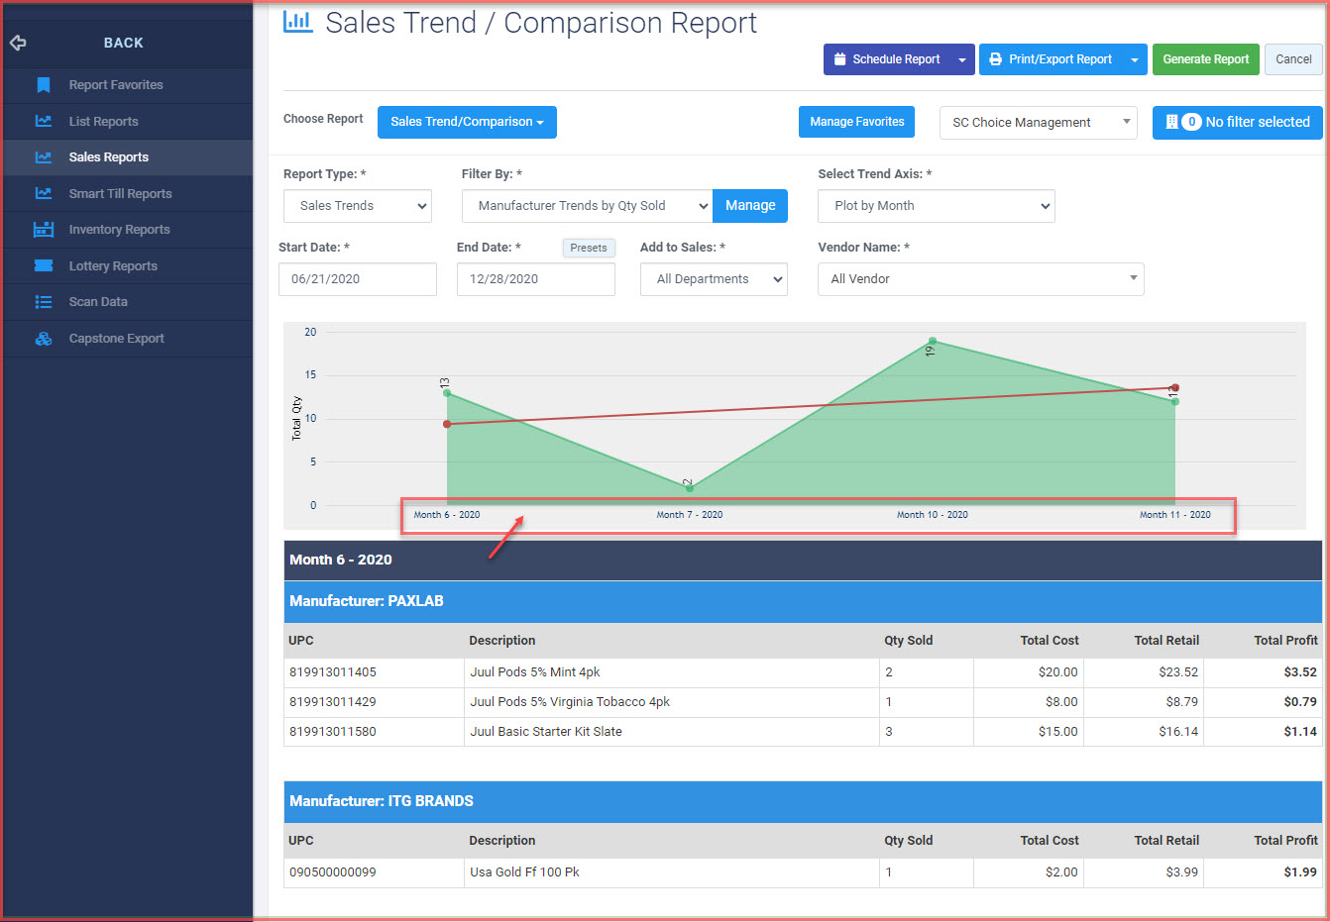Open the Sales Reports menu item
1330x922 pixels.
[109, 157]
